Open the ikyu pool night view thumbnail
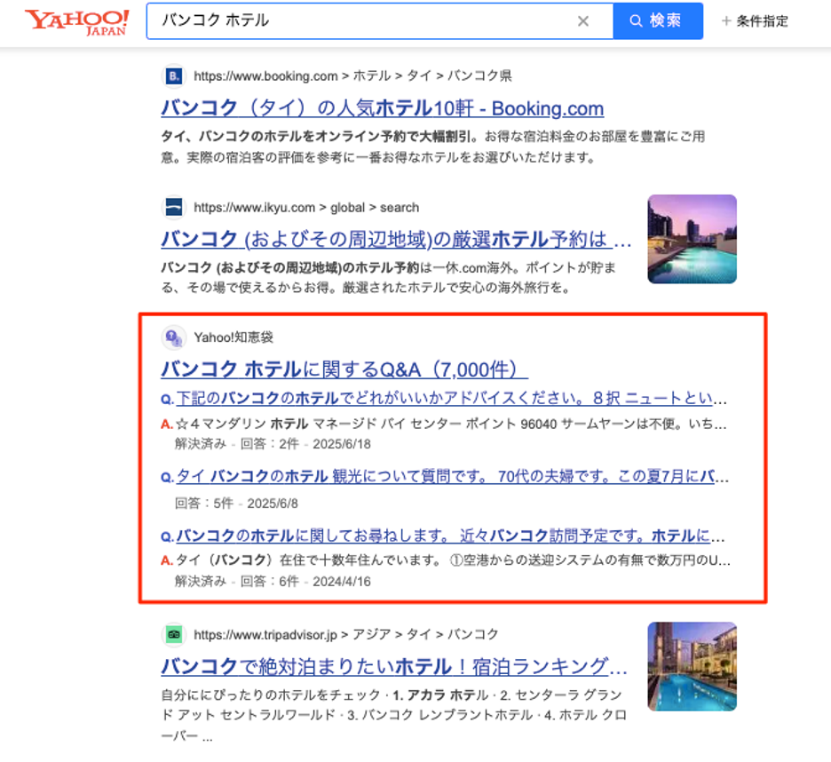The width and height of the screenshot is (831, 762). pyautogui.click(x=692, y=239)
